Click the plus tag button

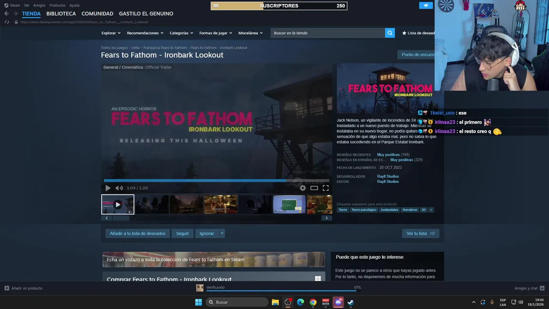tap(431, 210)
